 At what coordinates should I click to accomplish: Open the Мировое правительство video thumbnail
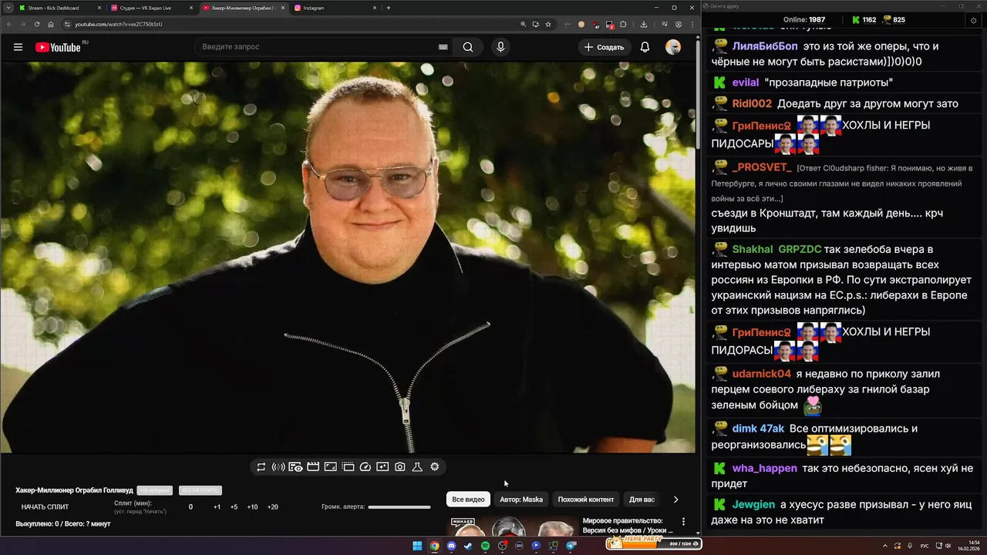coord(512,527)
